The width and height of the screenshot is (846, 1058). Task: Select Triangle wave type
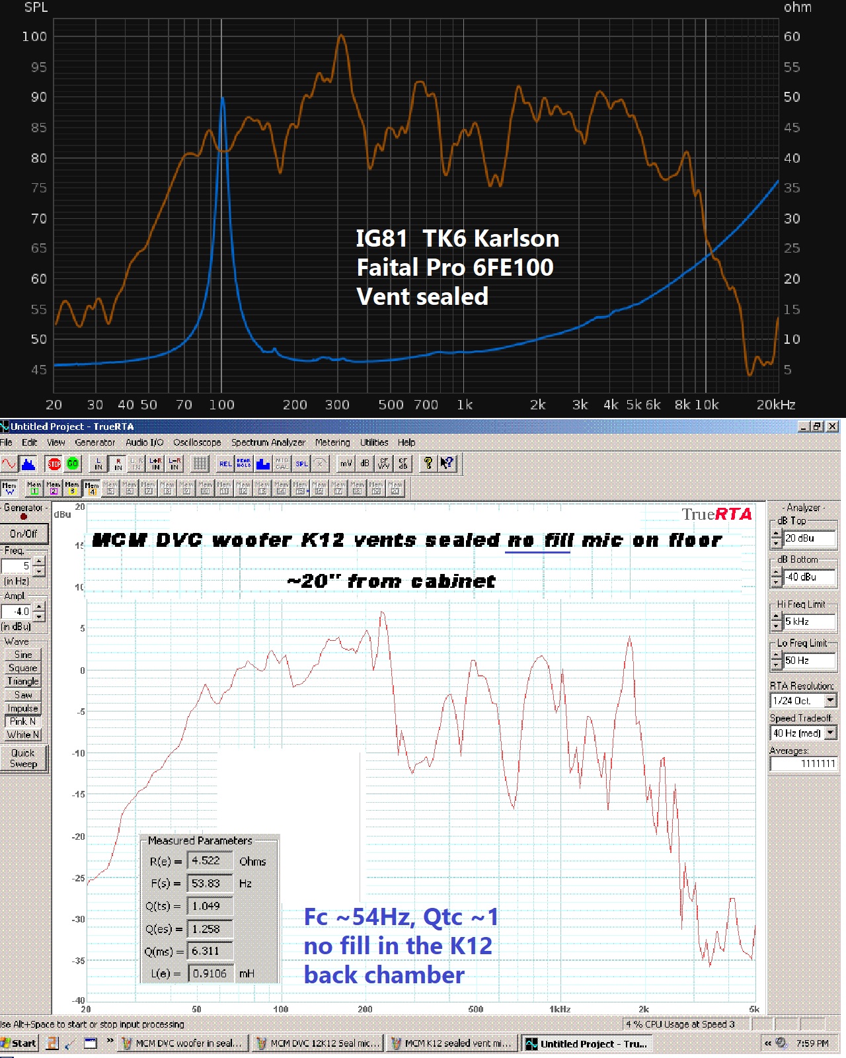coord(23,681)
